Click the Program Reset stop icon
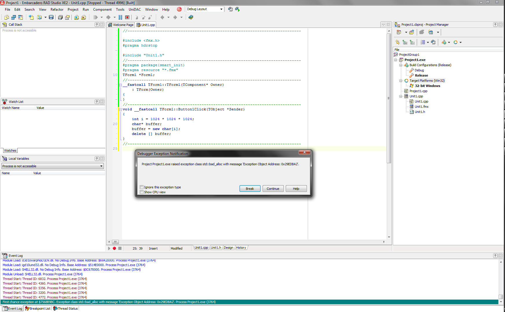505x312 pixels. (127, 17)
